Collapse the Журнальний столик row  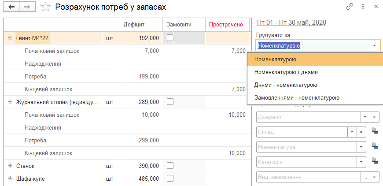10,102
